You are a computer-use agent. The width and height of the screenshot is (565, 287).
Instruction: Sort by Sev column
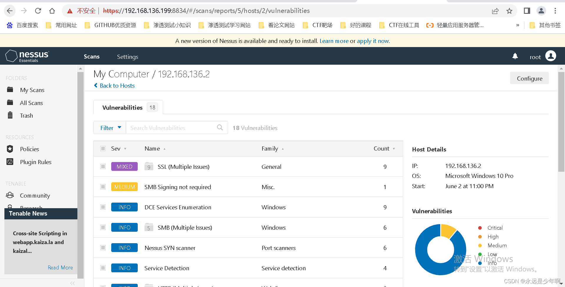tap(119, 148)
